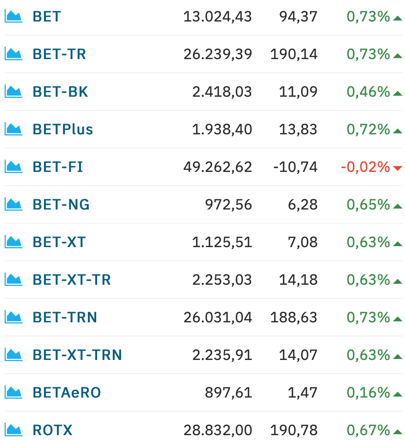
Task: Open the BET index link
Action: pyautogui.click(x=47, y=16)
